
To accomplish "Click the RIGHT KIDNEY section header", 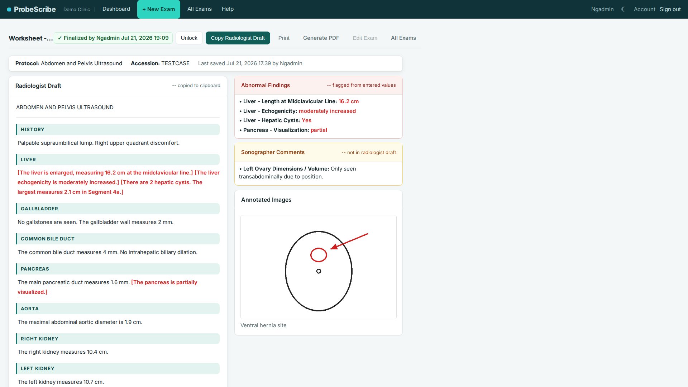I will (x=118, y=339).
